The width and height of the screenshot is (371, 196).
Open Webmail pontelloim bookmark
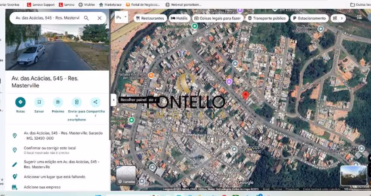point(183,4)
